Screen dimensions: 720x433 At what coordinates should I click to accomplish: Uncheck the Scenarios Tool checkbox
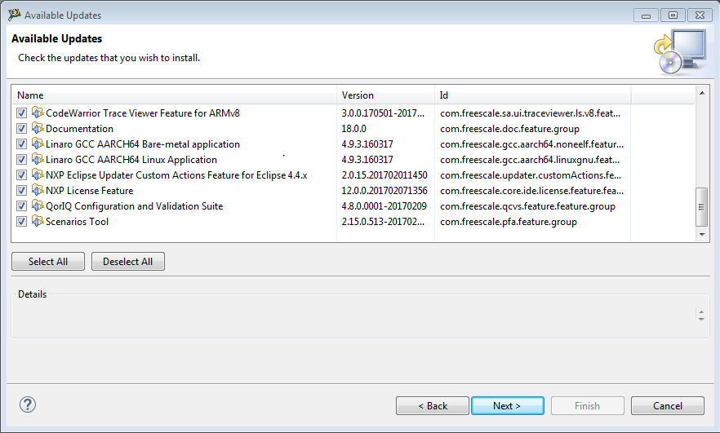[x=21, y=222]
